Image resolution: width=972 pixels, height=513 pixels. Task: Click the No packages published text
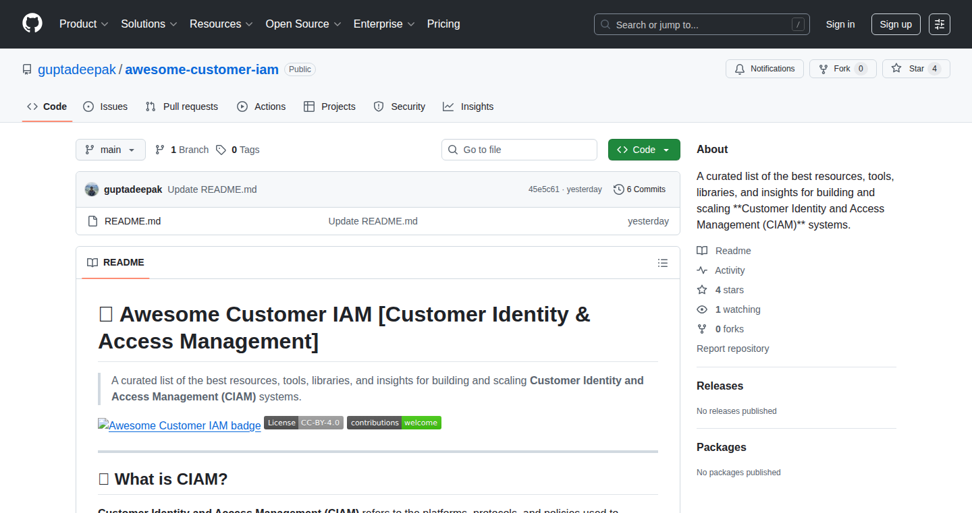(738, 473)
